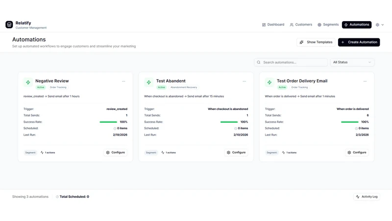Click Segment chip on Test Order Delivery Email
The height and width of the screenshot is (221, 392).
tap(272, 153)
